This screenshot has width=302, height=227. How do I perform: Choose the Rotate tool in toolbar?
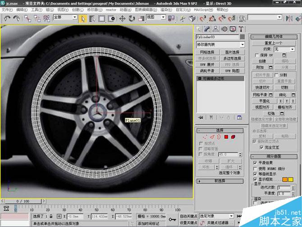(131, 19)
